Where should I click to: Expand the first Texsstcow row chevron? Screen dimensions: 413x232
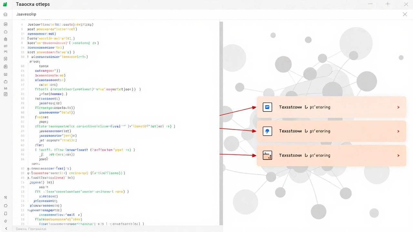[398, 107]
